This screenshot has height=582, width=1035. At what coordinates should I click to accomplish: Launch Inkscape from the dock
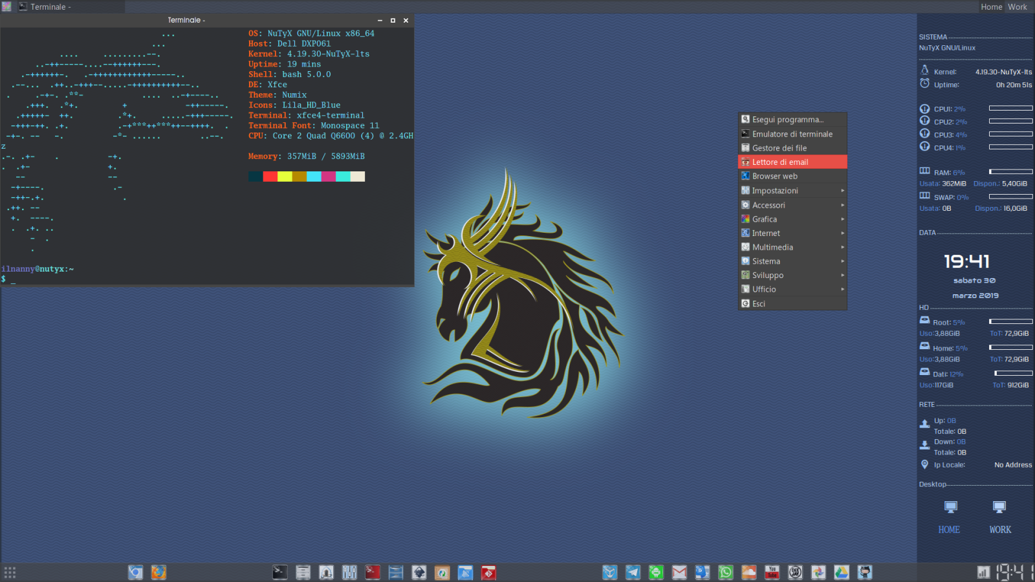pyautogui.click(x=419, y=572)
